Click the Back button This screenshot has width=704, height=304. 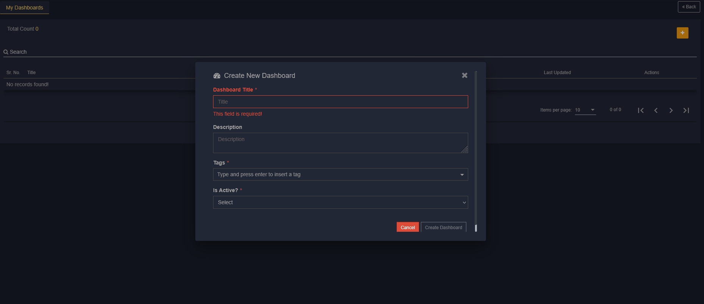click(689, 7)
